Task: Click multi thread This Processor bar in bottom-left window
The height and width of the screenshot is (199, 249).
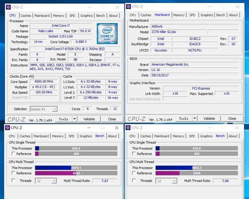Action: click(x=76, y=168)
